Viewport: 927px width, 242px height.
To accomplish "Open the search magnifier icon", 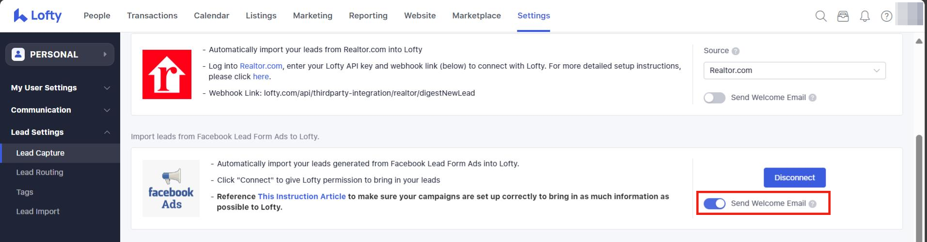I will [x=821, y=16].
